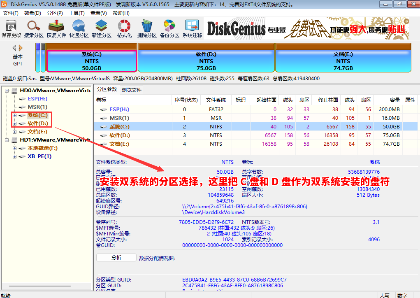Select ESP(H:) in the disk tree
The height and width of the screenshot is (298, 420).
(37, 99)
